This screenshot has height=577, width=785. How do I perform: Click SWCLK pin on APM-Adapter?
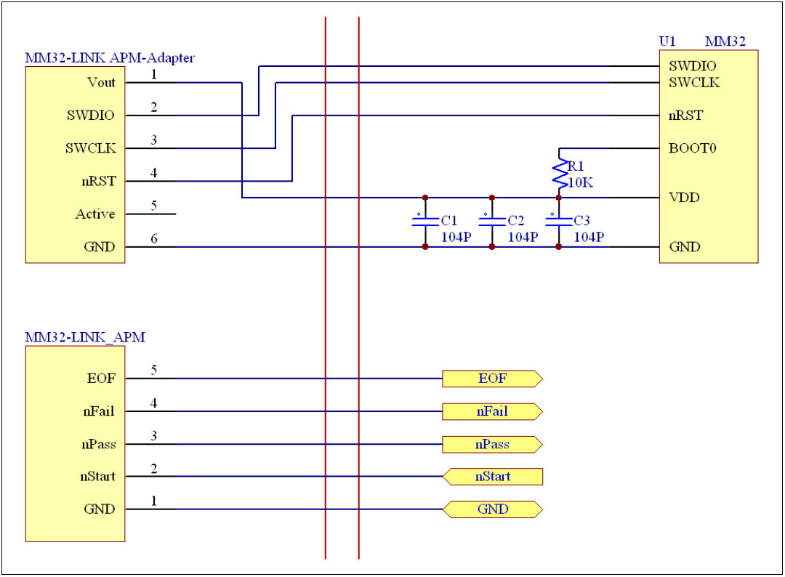coord(91,148)
